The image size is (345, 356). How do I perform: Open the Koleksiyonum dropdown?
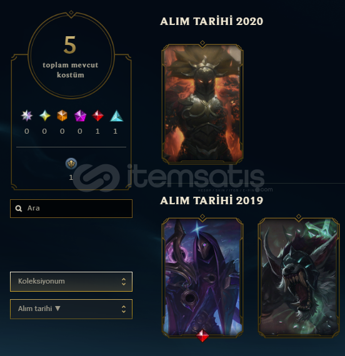pos(71,282)
